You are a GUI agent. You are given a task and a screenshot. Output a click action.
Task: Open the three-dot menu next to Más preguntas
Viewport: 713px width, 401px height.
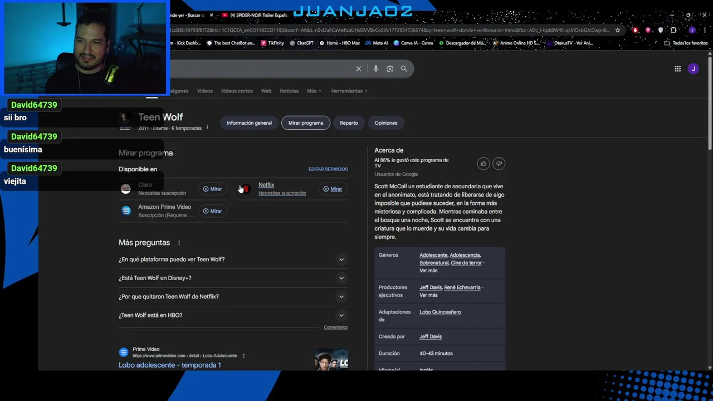(179, 243)
